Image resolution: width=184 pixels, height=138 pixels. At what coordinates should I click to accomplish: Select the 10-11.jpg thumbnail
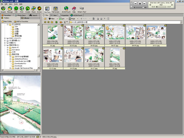(156, 35)
